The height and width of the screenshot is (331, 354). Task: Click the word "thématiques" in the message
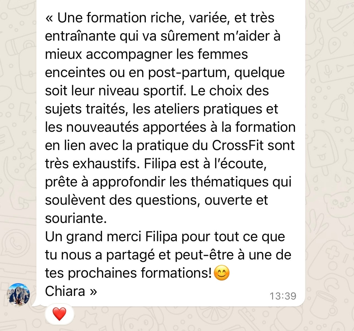click(x=229, y=182)
